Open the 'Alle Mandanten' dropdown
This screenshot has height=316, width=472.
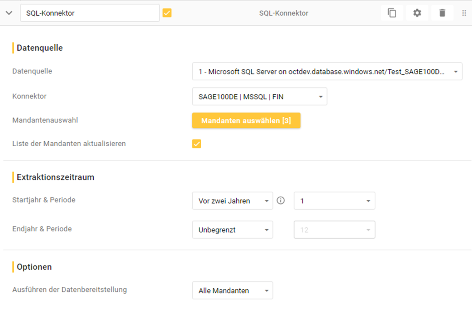(232, 291)
